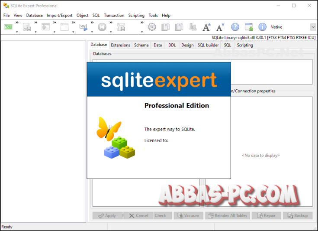Image resolution: width=318 pixels, height=231 pixels.
Task: Click the gray buildings toolbar icon
Action: 193,27
